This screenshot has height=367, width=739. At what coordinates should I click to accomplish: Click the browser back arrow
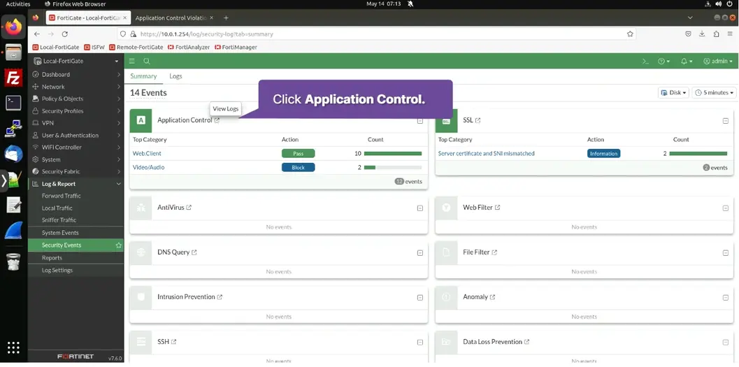pos(37,34)
